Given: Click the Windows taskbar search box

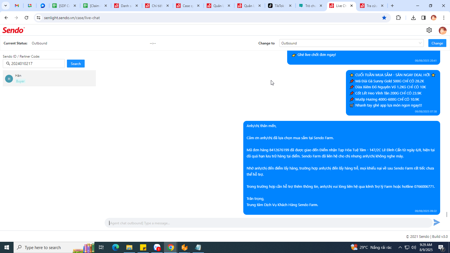Looking at the screenshot, I should (54, 247).
